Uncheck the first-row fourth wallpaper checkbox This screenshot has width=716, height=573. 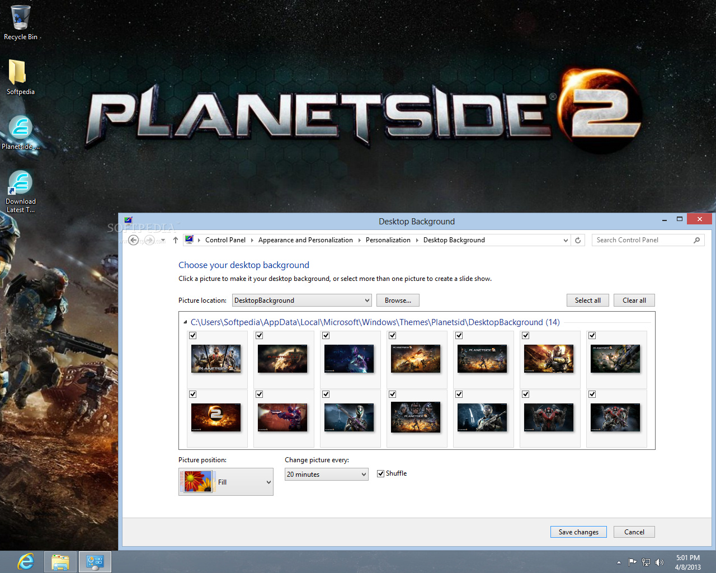[393, 336]
